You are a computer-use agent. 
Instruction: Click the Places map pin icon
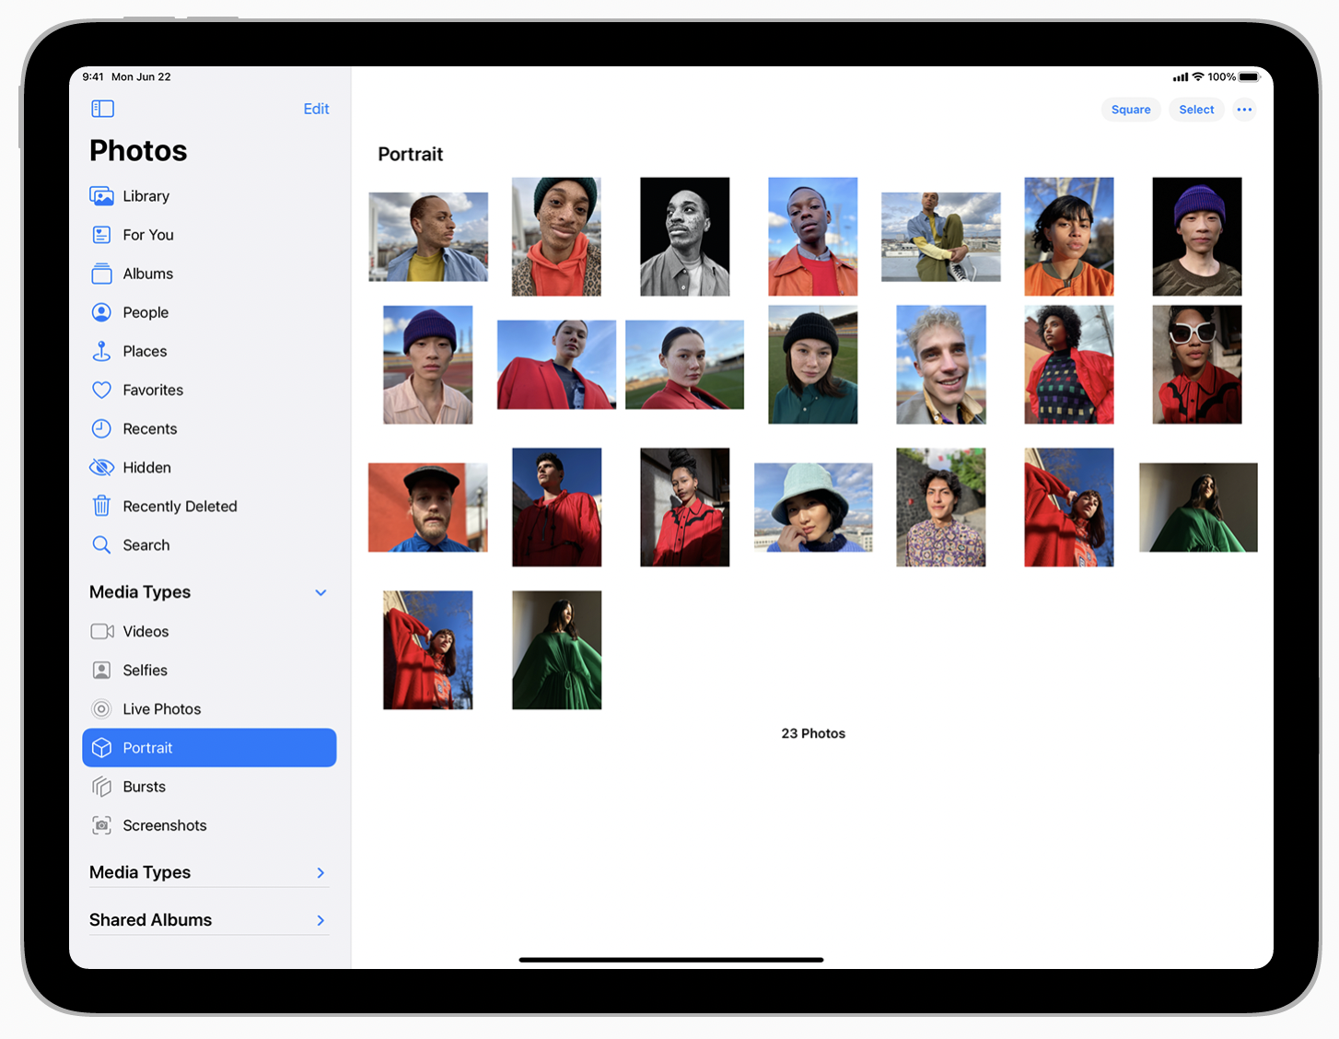(x=101, y=351)
